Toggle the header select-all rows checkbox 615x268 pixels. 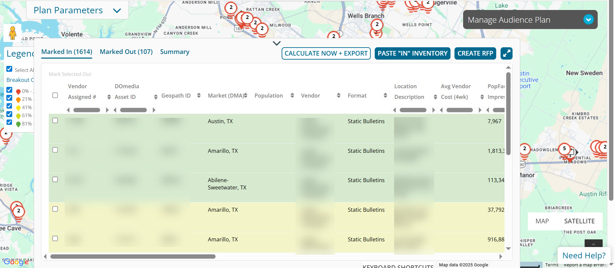[x=55, y=95]
